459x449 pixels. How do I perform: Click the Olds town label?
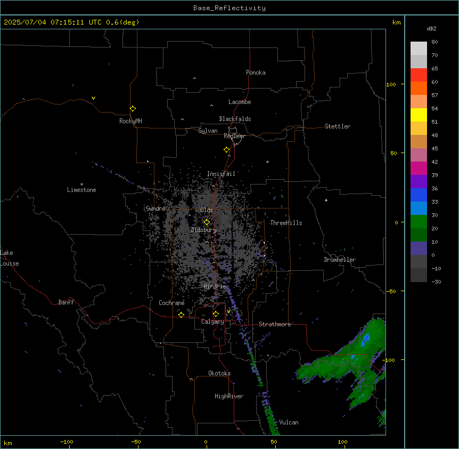[207, 210]
